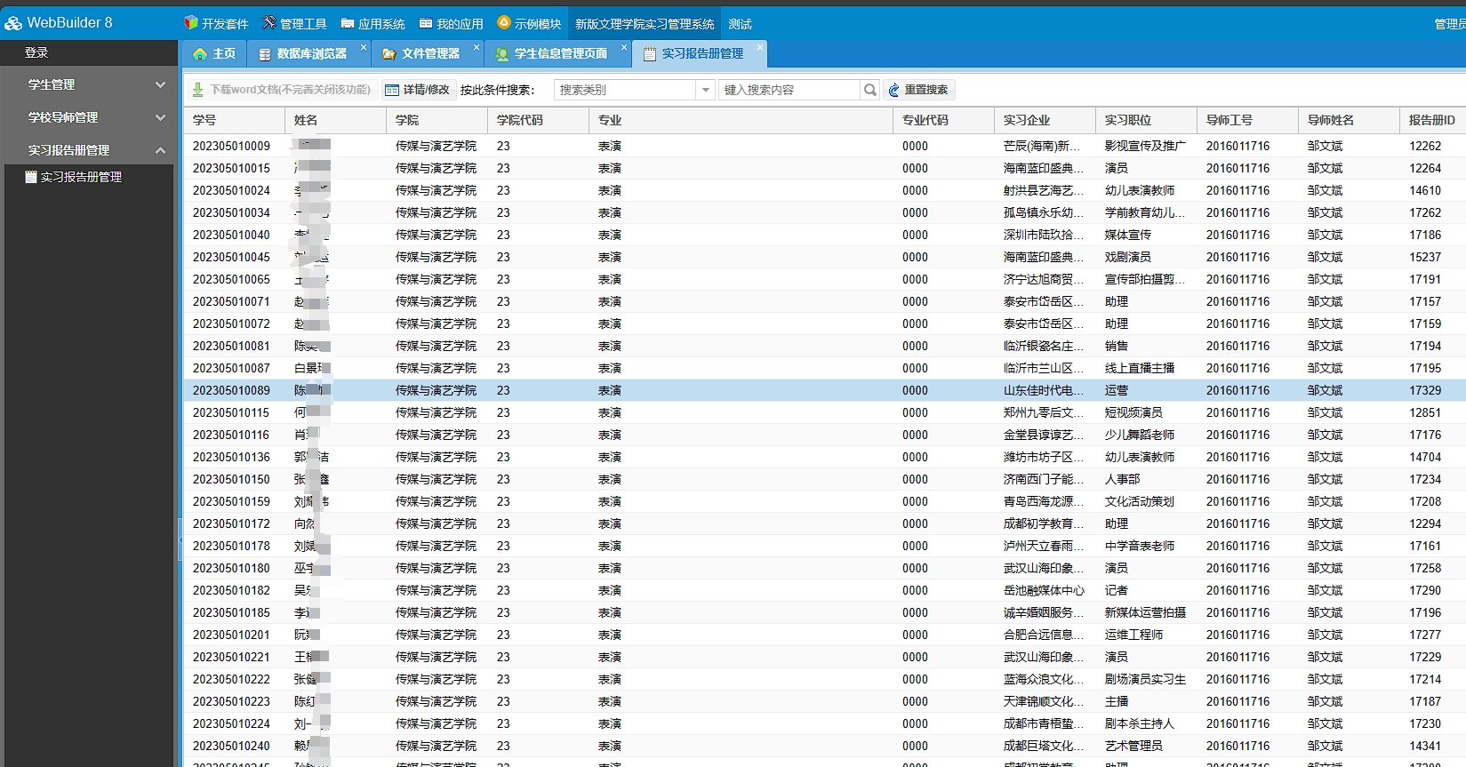Close the 实习报告册管理 tab
Viewport: 1466px width, 767px height.
click(x=759, y=47)
